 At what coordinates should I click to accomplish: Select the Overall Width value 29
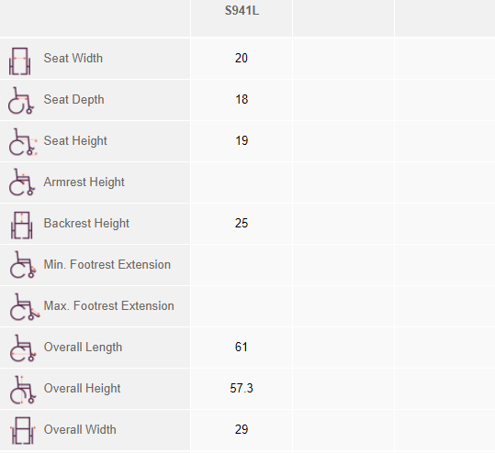point(242,430)
